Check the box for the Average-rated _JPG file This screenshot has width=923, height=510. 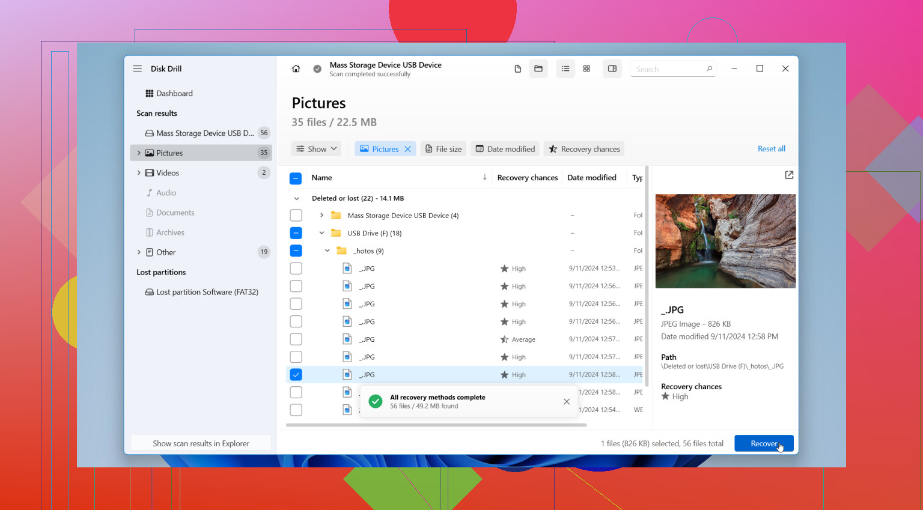[296, 339]
